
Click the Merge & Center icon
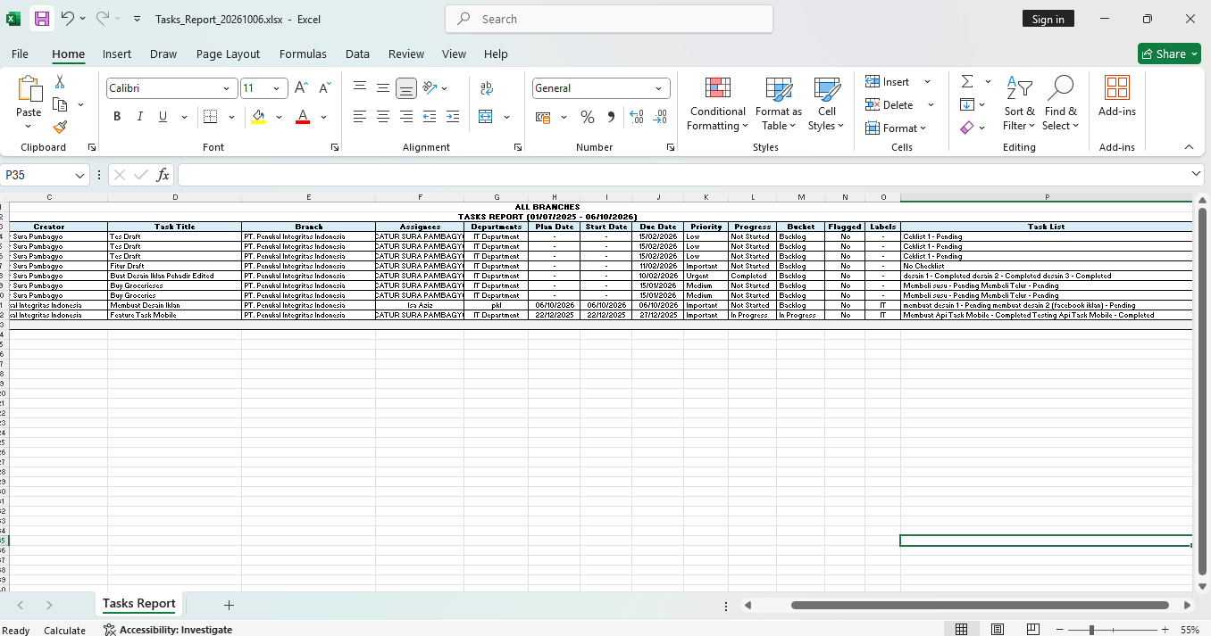486,117
